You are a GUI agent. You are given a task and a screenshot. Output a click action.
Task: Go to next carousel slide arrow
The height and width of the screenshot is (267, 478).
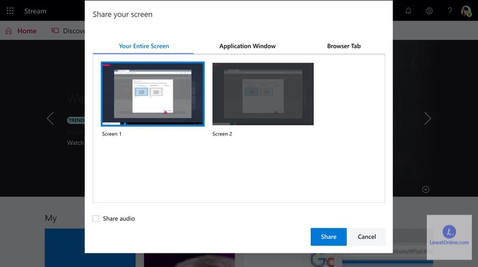coord(427,119)
